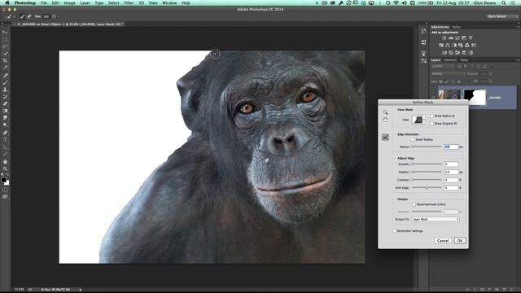
Task: Select the Move tool
Action: 5,33
